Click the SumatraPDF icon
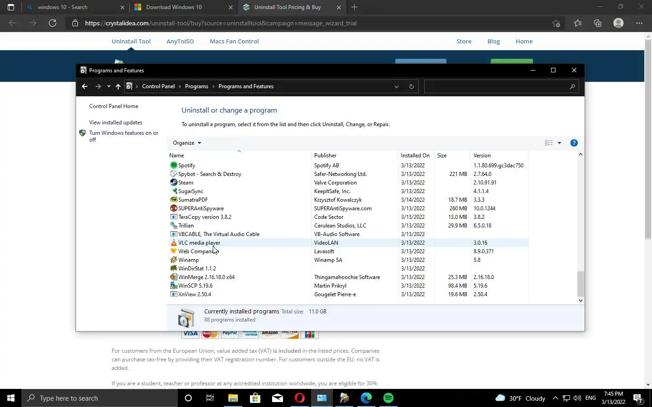 (173, 200)
